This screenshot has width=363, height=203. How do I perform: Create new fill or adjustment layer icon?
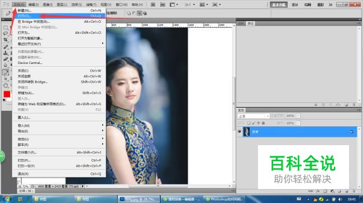pyautogui.click(x=332, y=191)
